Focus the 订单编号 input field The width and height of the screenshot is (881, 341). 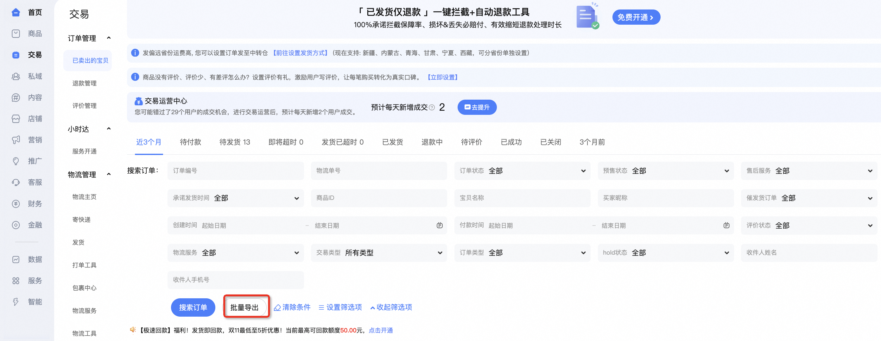pos(236,170)
